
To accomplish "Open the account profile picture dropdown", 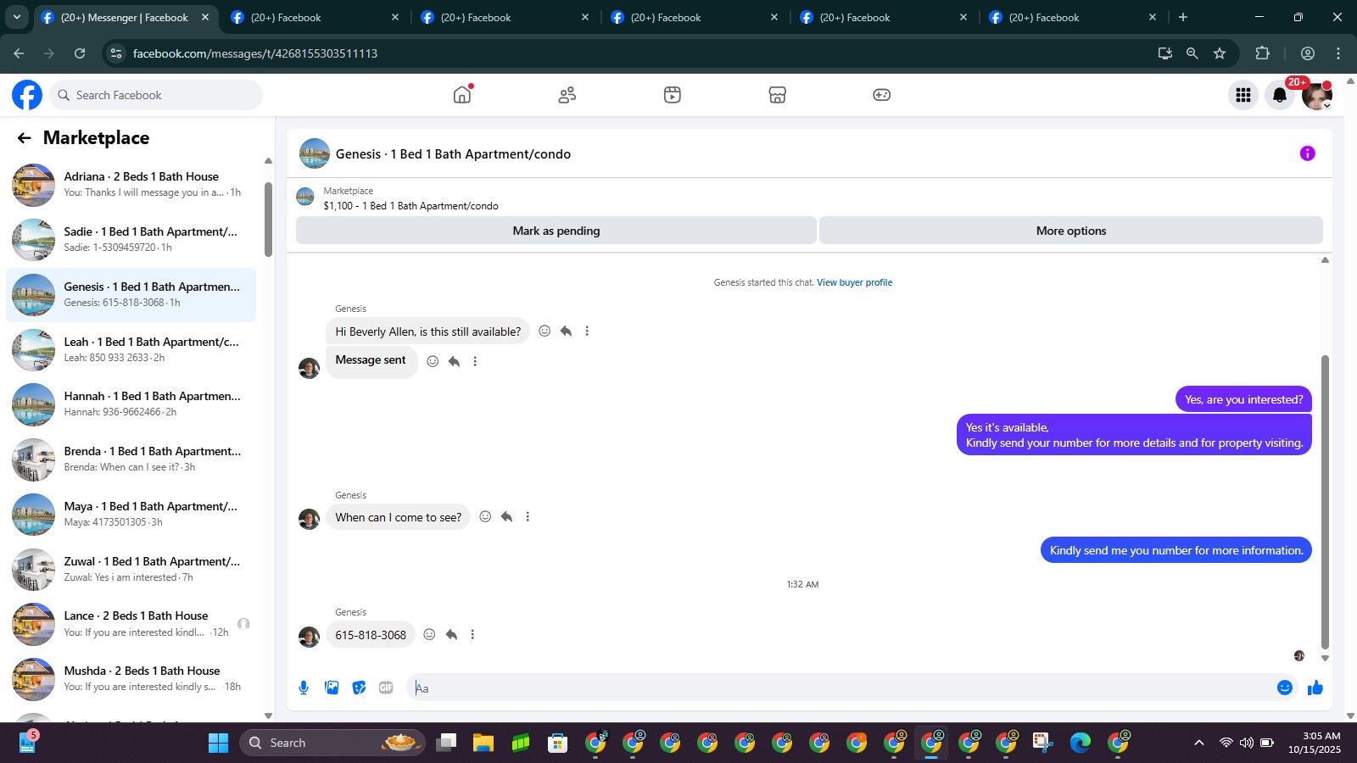I will (x=1317, y=96).
